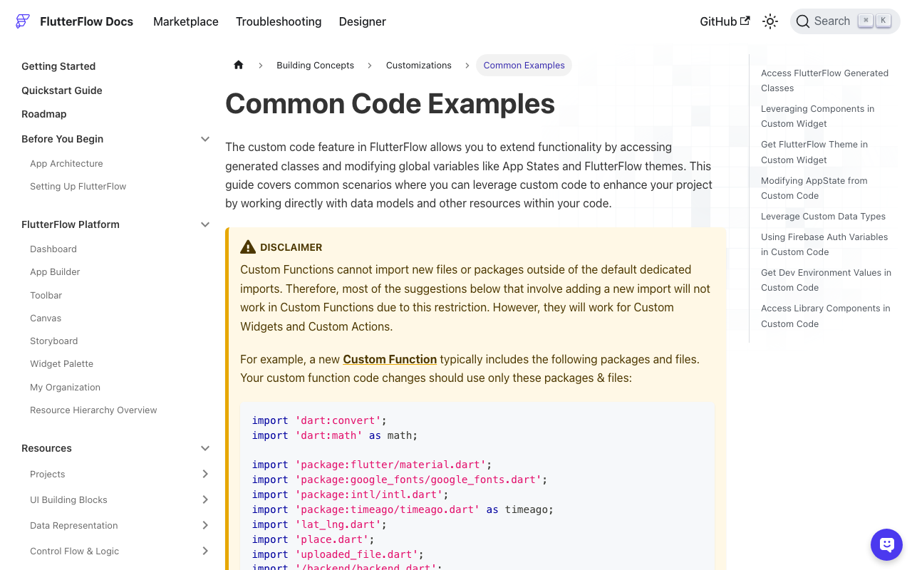Open My Organization sidebar page
This screenshot has height=570, width=912.
click(66, 387)
